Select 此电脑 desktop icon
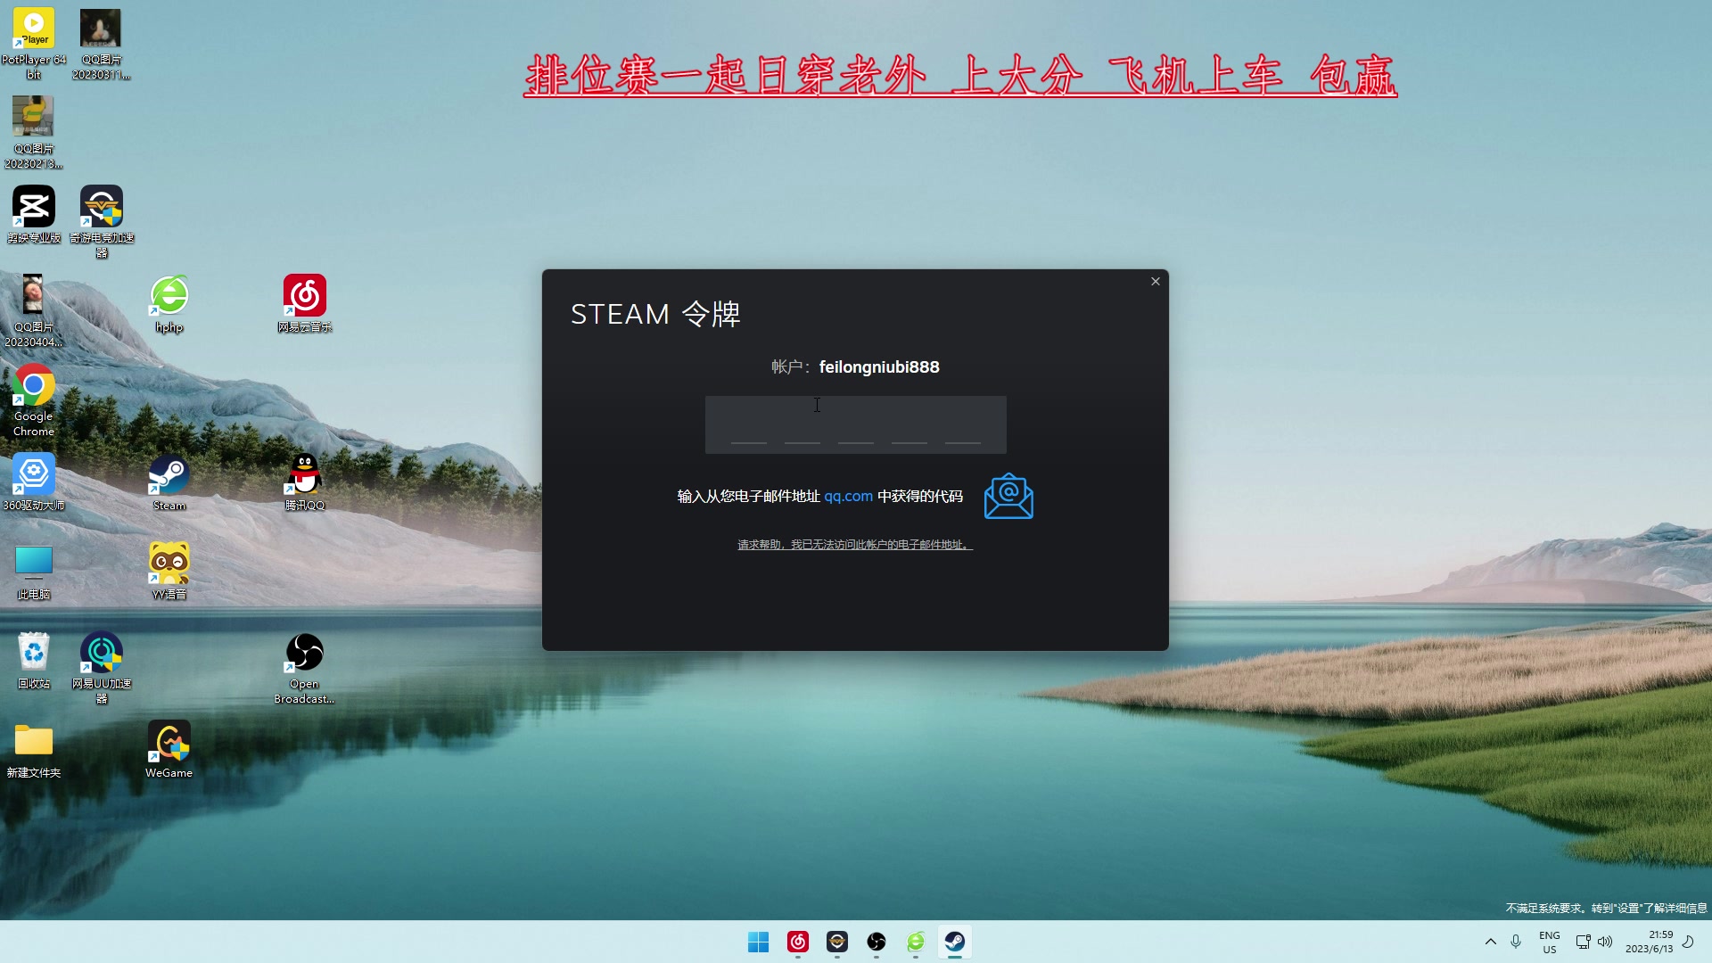Screen dimensions: 1712x963 click(34, 571)
